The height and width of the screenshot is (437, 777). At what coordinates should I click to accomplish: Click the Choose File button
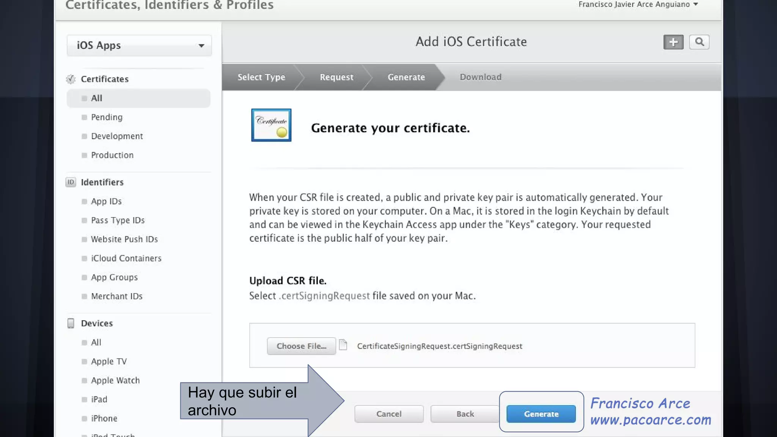[x=301, y=346]
